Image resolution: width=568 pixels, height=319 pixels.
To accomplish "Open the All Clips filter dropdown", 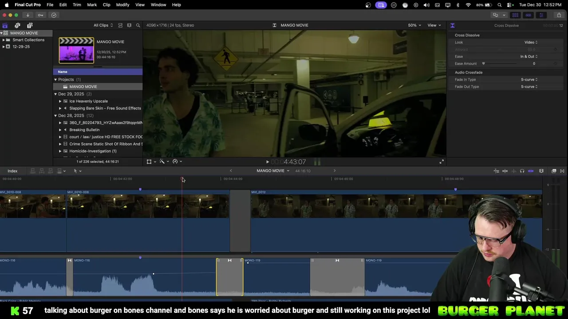I will pos(103,25).
